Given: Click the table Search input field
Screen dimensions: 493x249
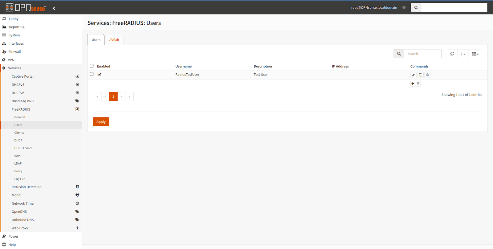Looking at the screenshot, I should coord(422,54).
